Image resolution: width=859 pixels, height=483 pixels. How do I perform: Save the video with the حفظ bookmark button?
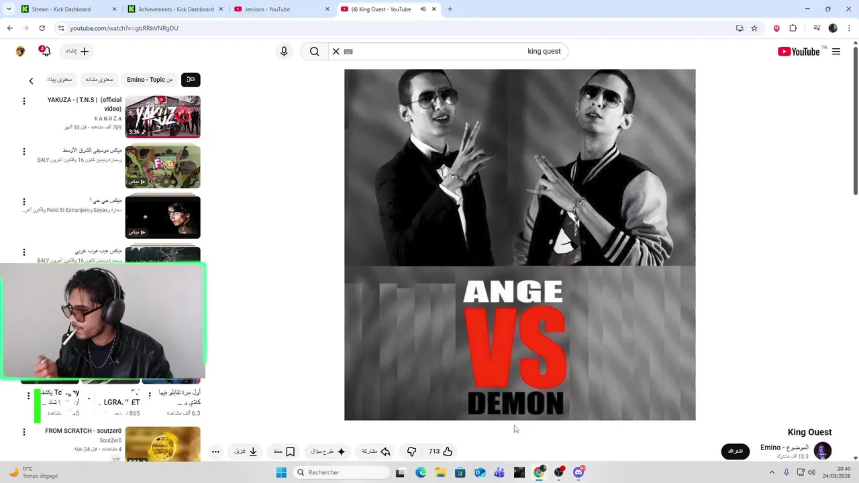tap(284, 451)
